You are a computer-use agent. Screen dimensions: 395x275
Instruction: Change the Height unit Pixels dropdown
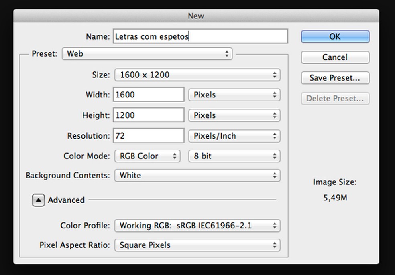(234, 115)
